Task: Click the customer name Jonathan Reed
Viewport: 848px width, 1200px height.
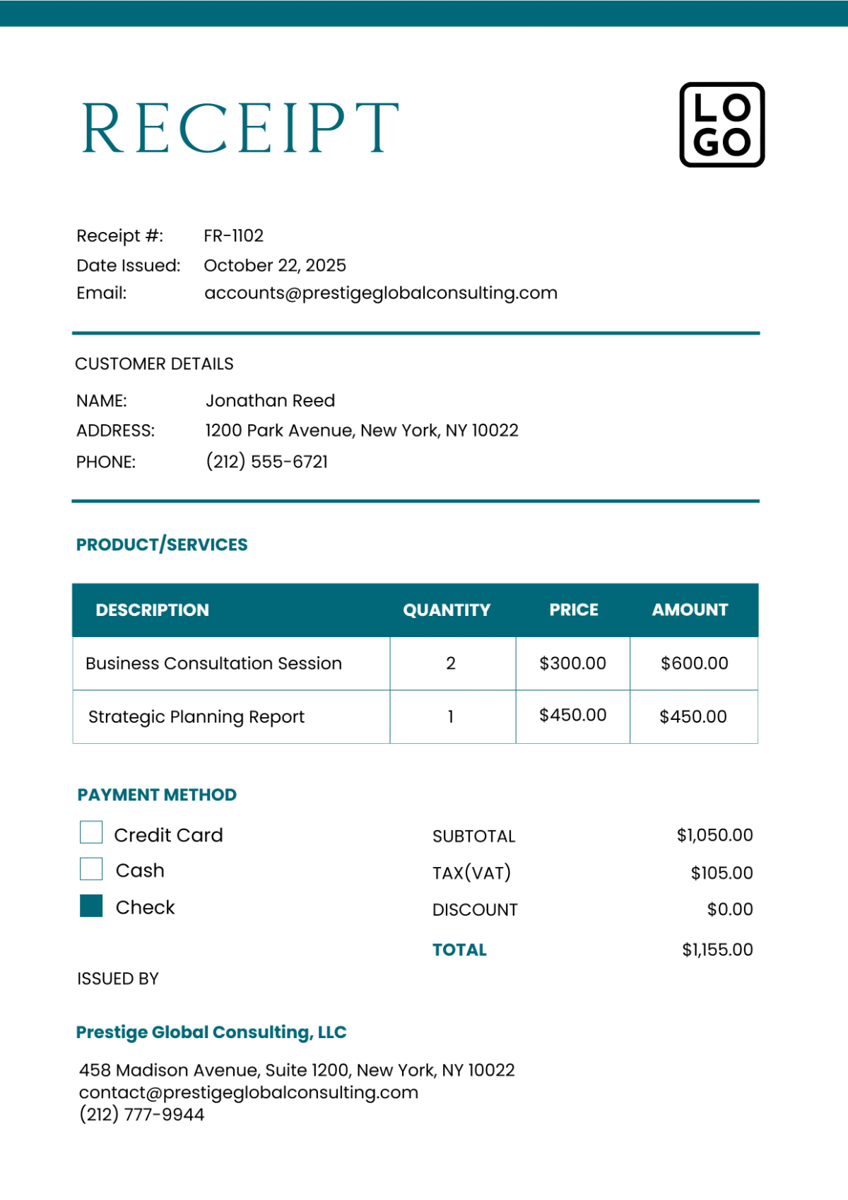Action: pyautogui.click(x=270, y=401)
